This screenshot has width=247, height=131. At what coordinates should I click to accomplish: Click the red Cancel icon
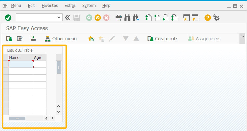coord(106,18)
